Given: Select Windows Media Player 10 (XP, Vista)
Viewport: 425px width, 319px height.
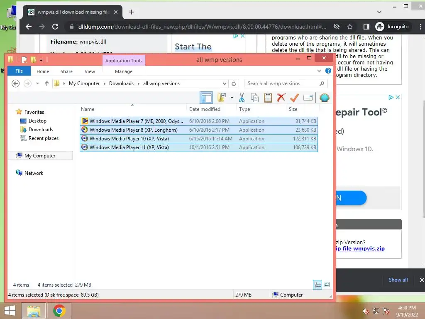Looking at the screenshot, I should pyautogui.click(x=199, y=139).
